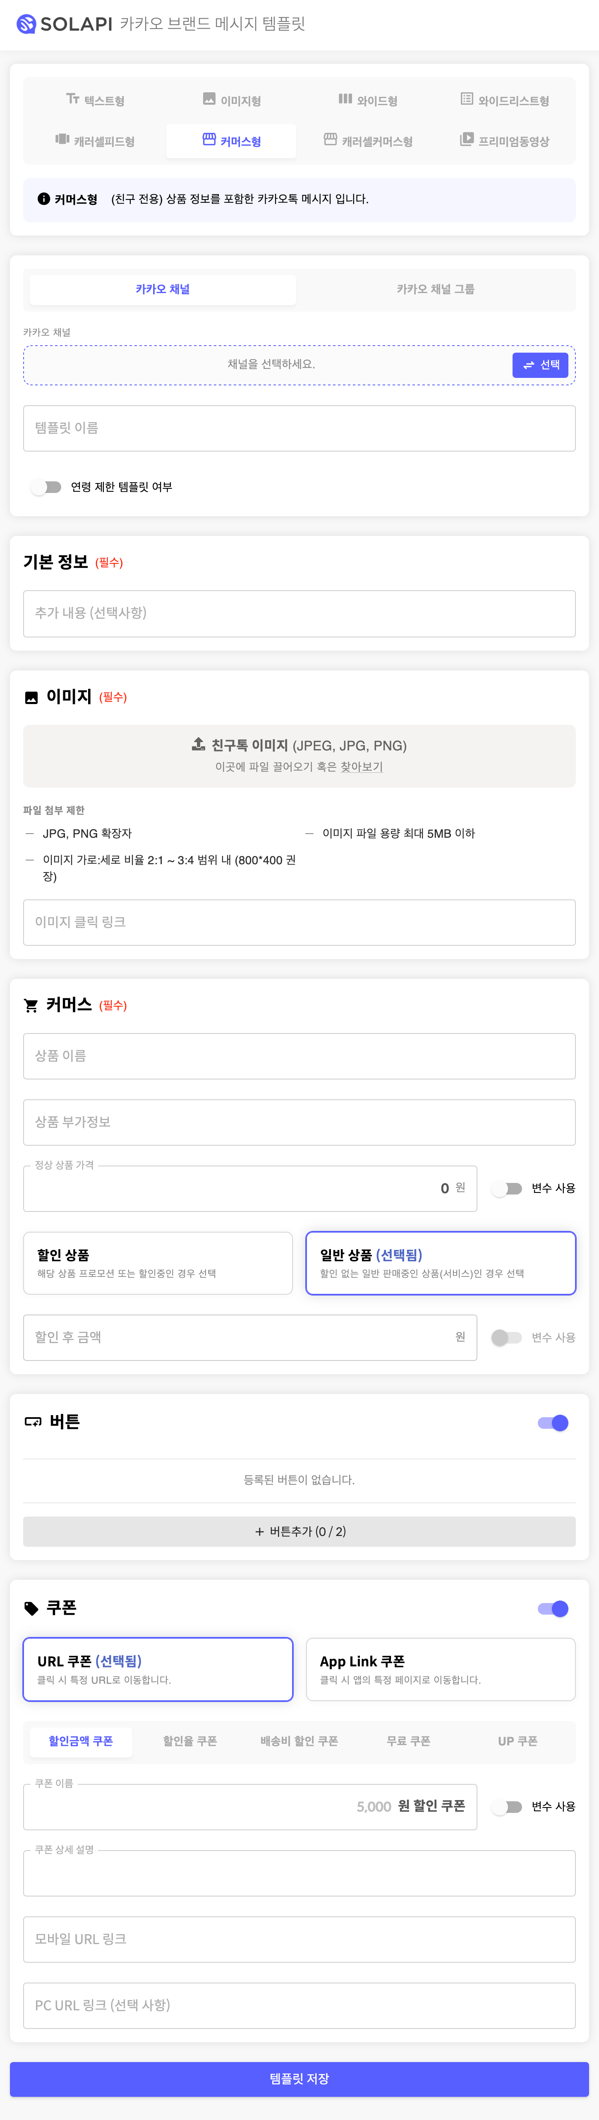Select the 텍스트형 text type icon
The width and height of the screenshot is (599, 2120).
[72, 99]
